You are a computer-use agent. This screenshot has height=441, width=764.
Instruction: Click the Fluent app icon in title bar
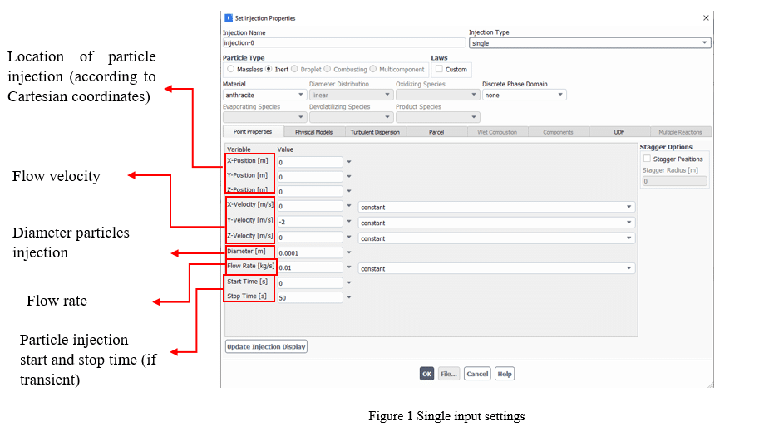(229, 17)
